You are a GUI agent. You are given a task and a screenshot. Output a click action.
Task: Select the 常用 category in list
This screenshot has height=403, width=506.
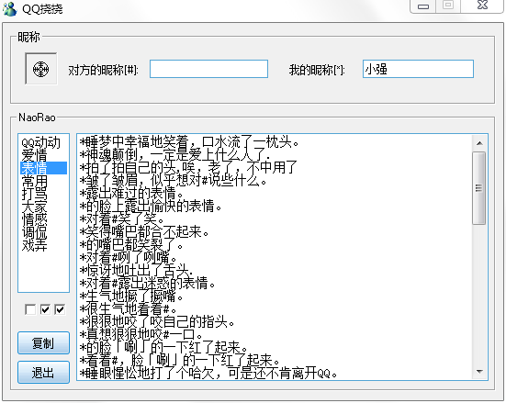click(x=34, y=181)
